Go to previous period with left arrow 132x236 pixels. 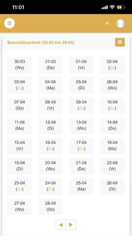coord(61,225)
